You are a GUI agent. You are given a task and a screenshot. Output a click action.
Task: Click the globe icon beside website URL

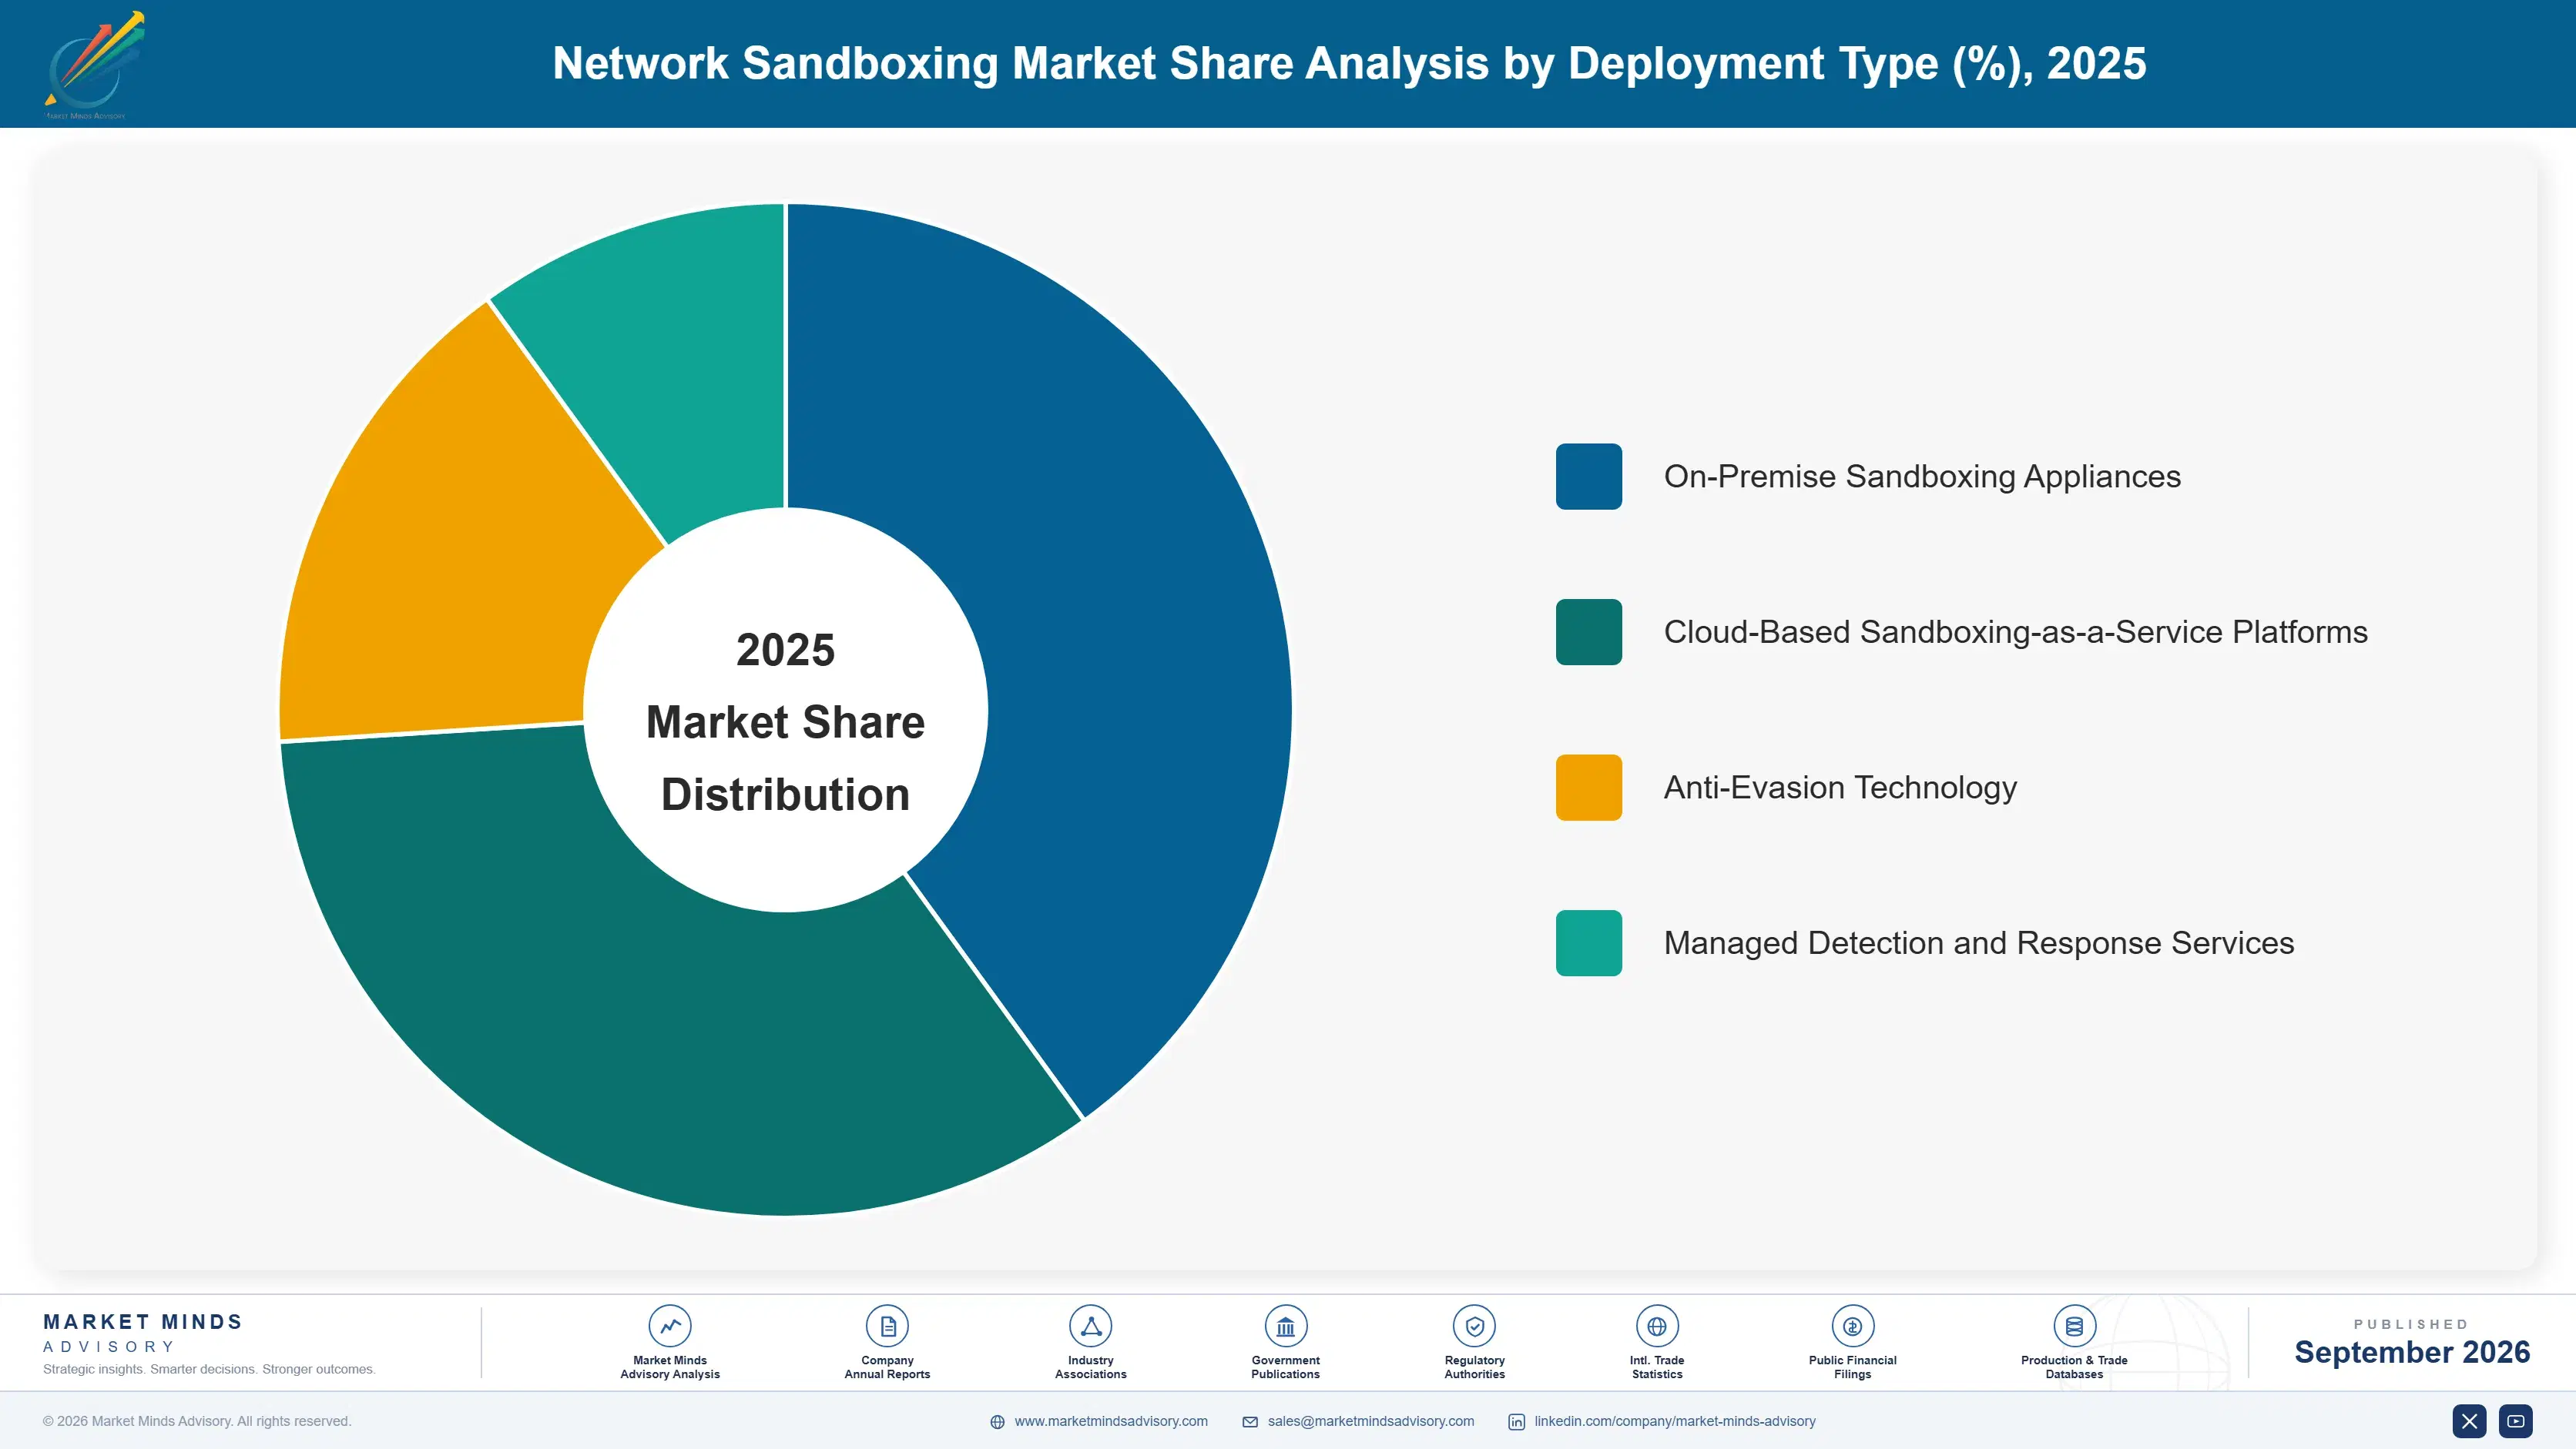997,1422
